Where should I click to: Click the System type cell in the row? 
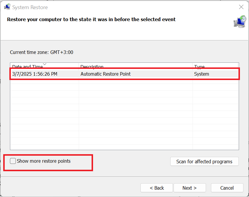pyautogui.click(x=202, y=74)
